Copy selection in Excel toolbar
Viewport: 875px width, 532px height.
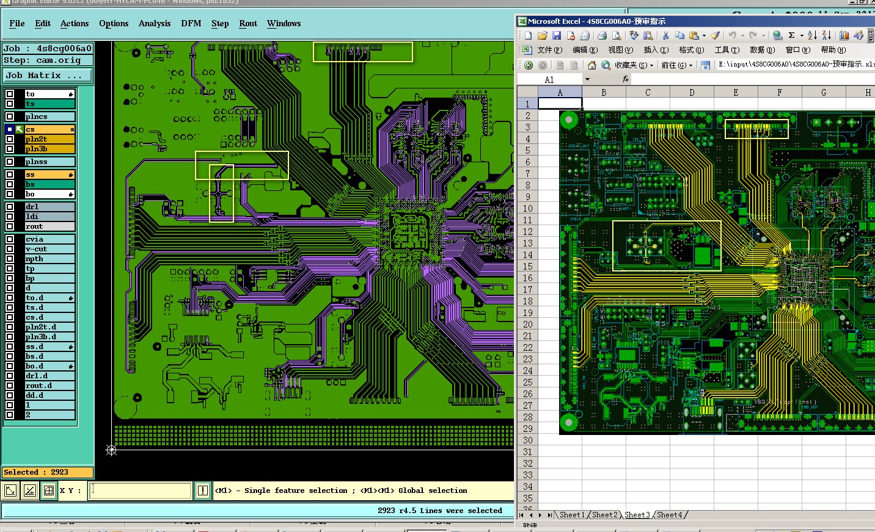(x=679, y=36)
